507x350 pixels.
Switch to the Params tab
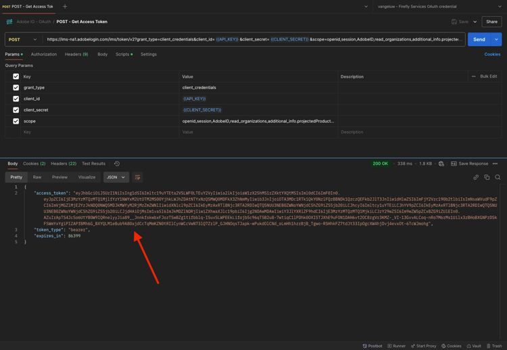click(x=14, y=54)
